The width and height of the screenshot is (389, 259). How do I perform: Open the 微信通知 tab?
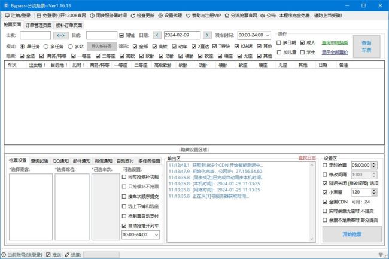pyautogui.click(x=103, y=161)
